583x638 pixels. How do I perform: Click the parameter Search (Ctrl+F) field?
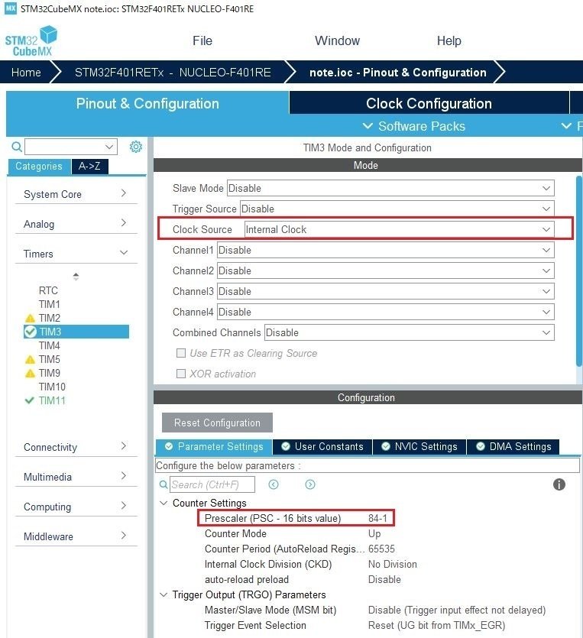(x=212, y=484)
